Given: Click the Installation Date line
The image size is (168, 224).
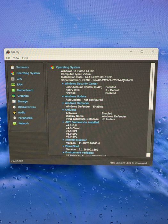Looking at the screenshot, I should pos(87,77).
